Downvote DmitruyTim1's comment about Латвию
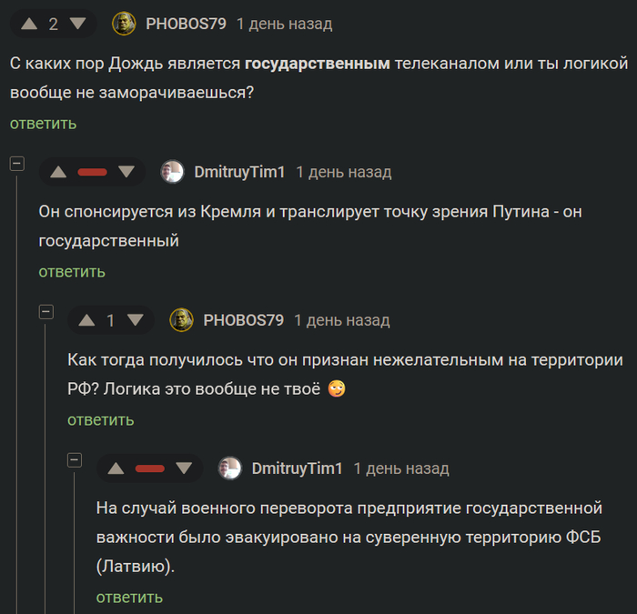The width and height of the screenshot is (637, 614). point(184,468)
